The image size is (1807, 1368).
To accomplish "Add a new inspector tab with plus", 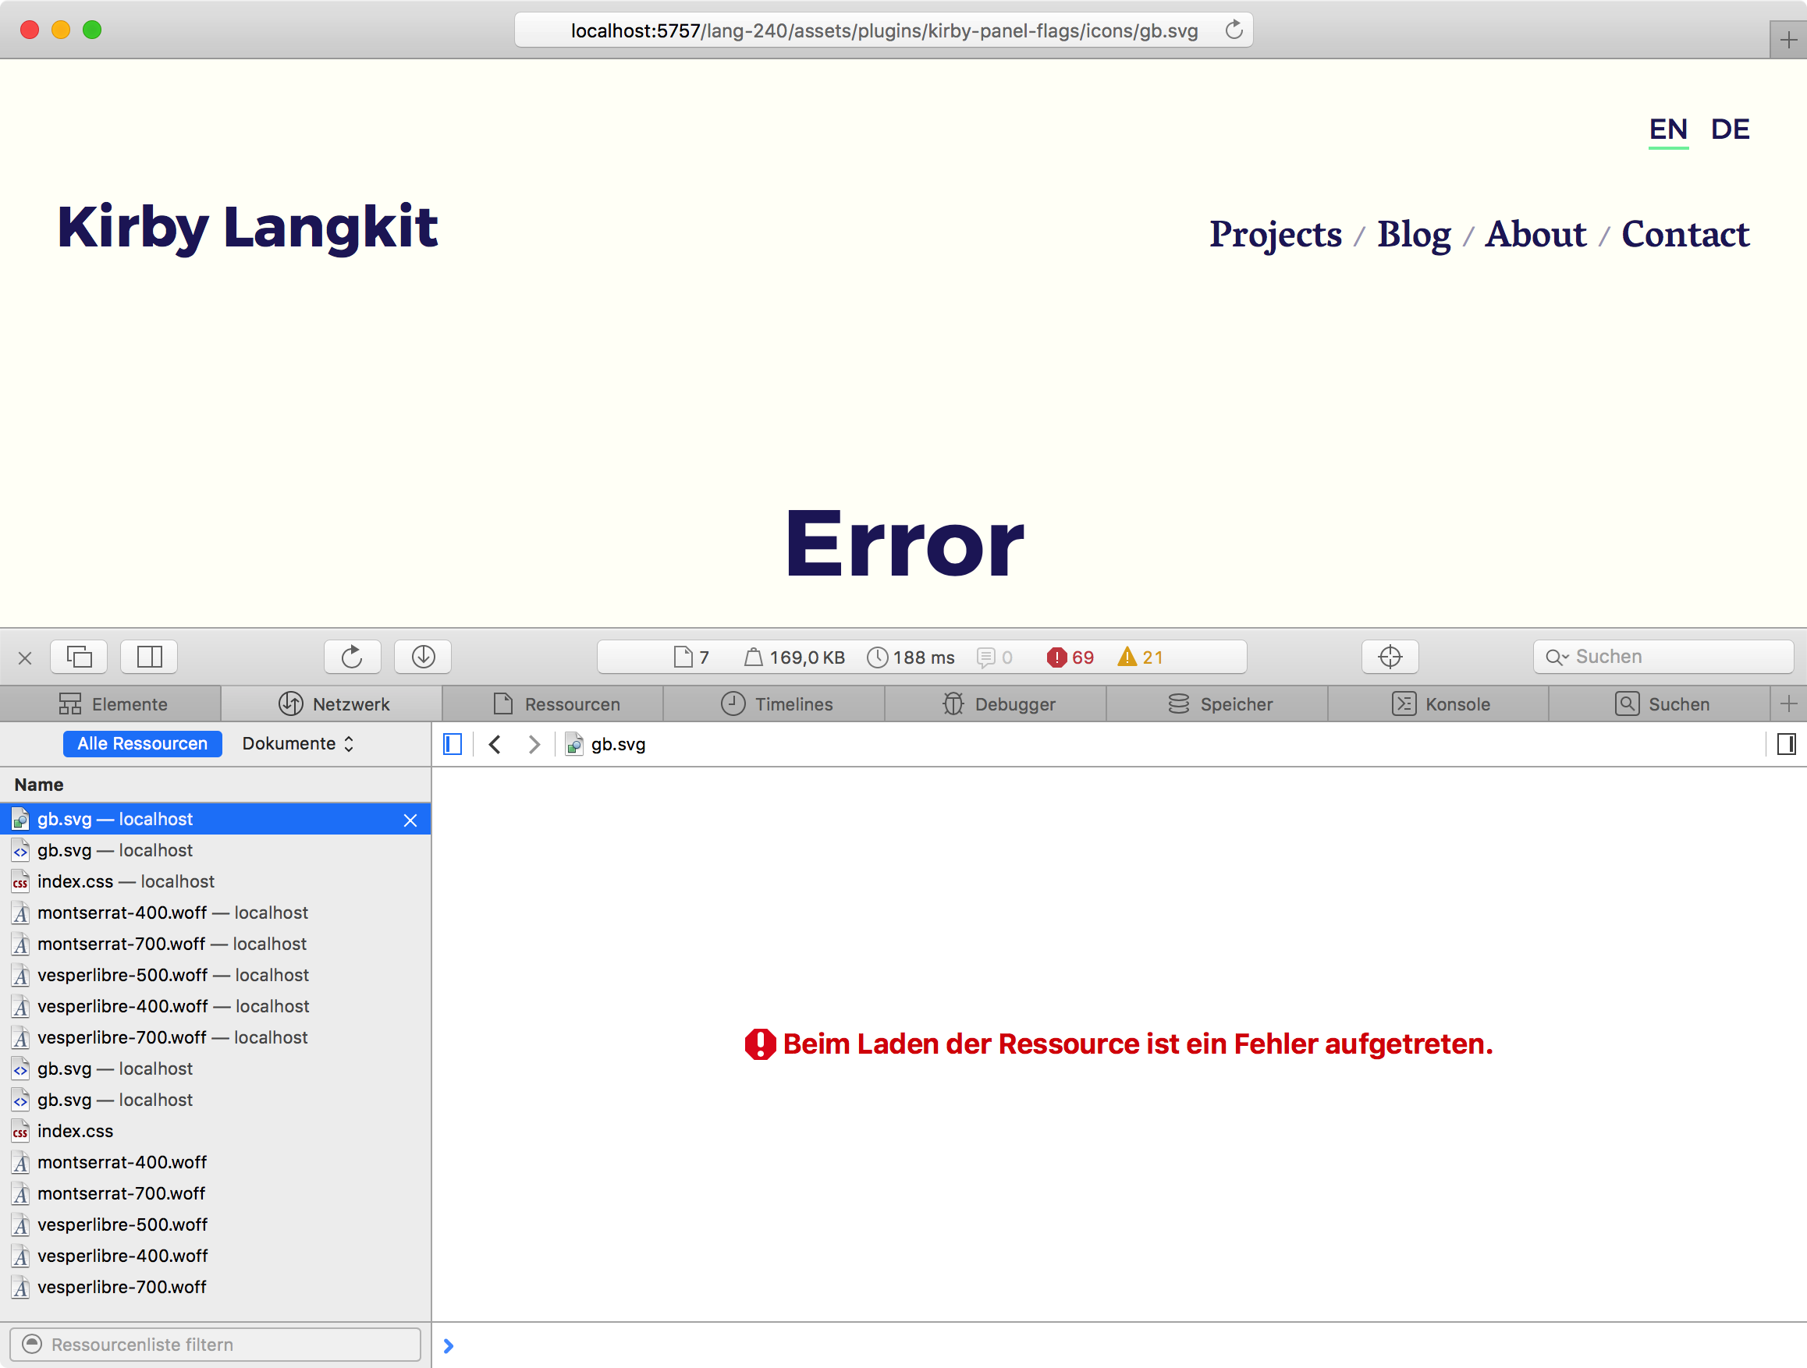I will 1788,703.
